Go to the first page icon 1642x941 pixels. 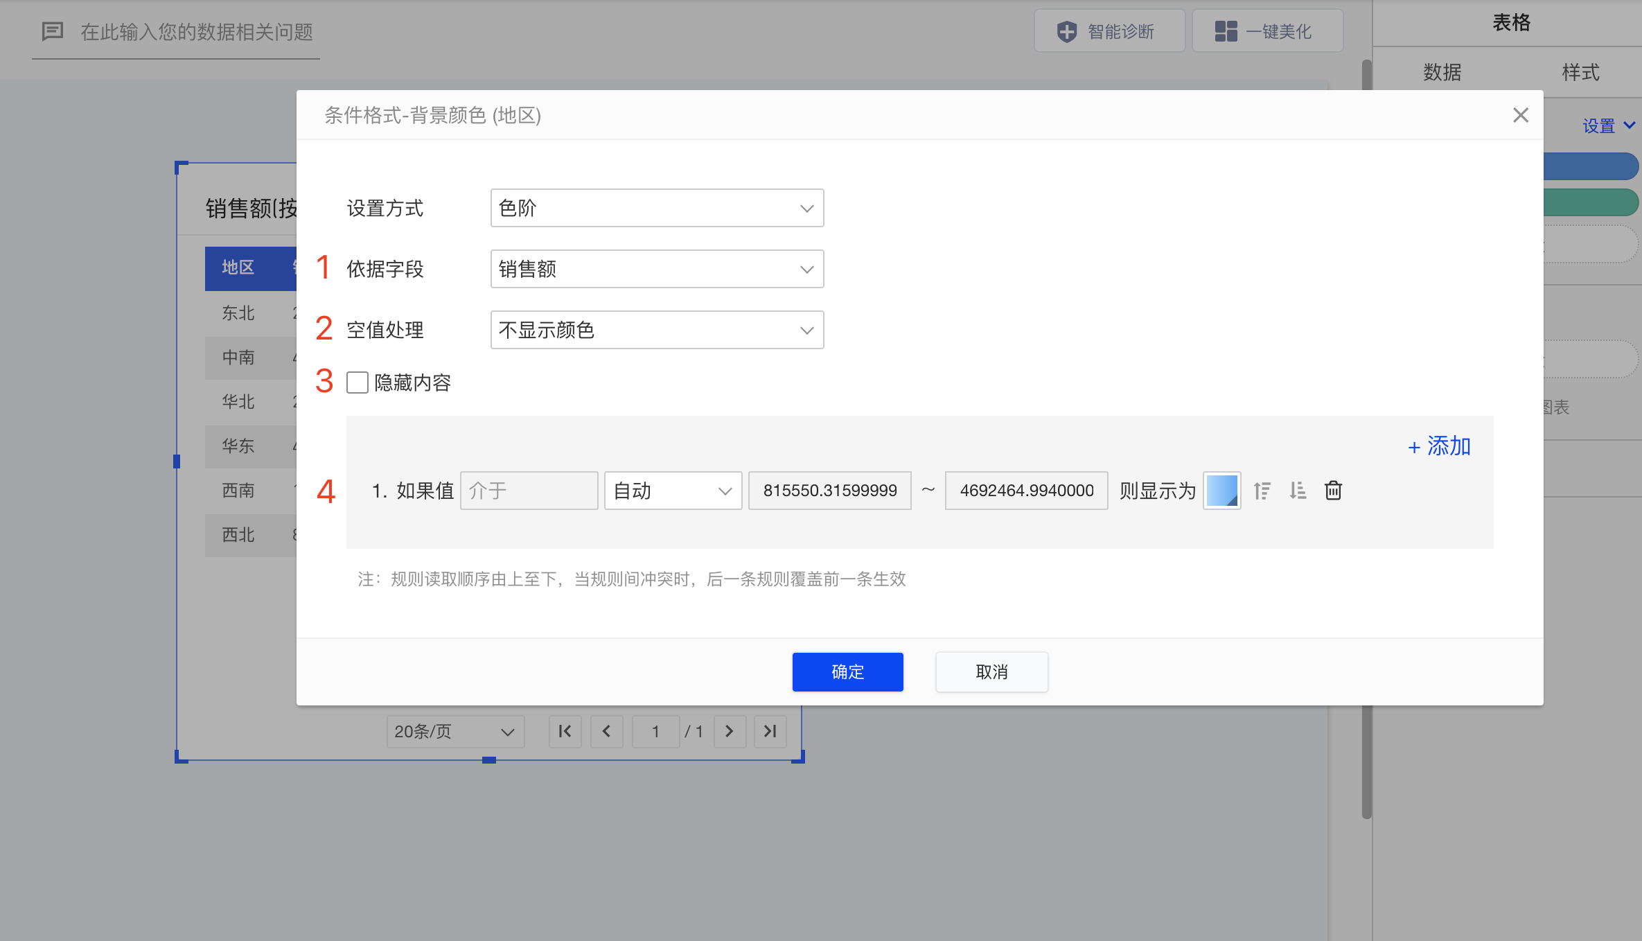[565, 732]
